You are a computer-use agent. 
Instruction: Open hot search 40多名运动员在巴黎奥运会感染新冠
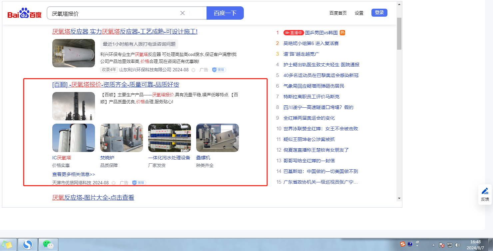click(321, 75)
